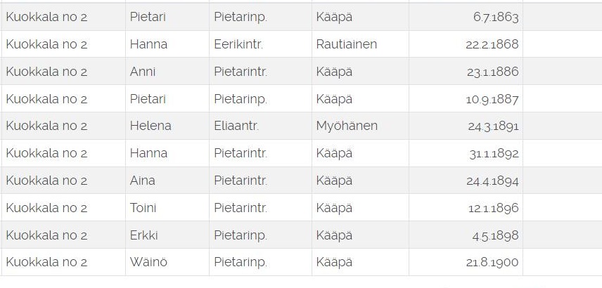Select the name Wäinö
Viewport: 602px width, 288px height.
tap(148, 262)
